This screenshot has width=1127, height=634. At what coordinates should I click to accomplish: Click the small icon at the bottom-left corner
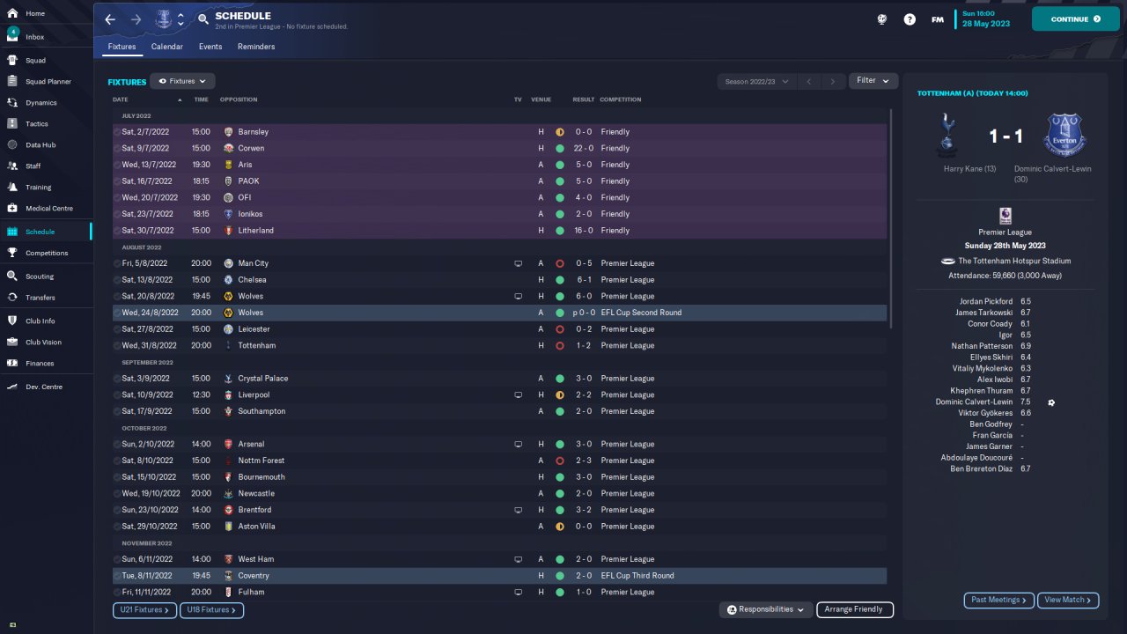[13, 624]
